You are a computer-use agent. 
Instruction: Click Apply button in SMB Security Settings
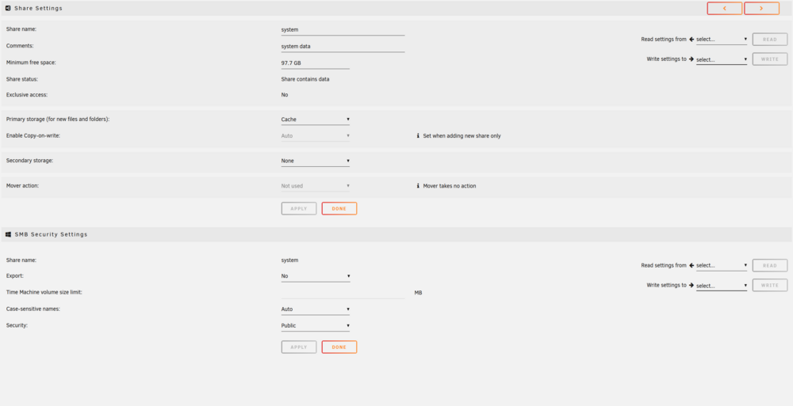pos(299,347)
